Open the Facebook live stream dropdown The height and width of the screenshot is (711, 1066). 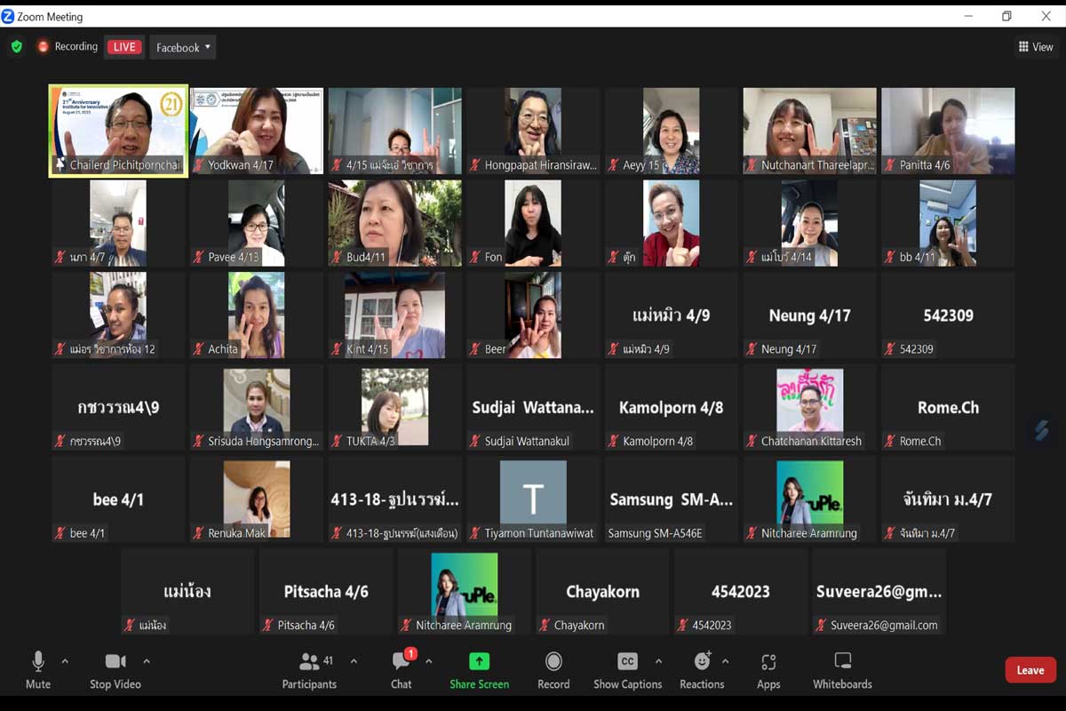click(183, 48)
